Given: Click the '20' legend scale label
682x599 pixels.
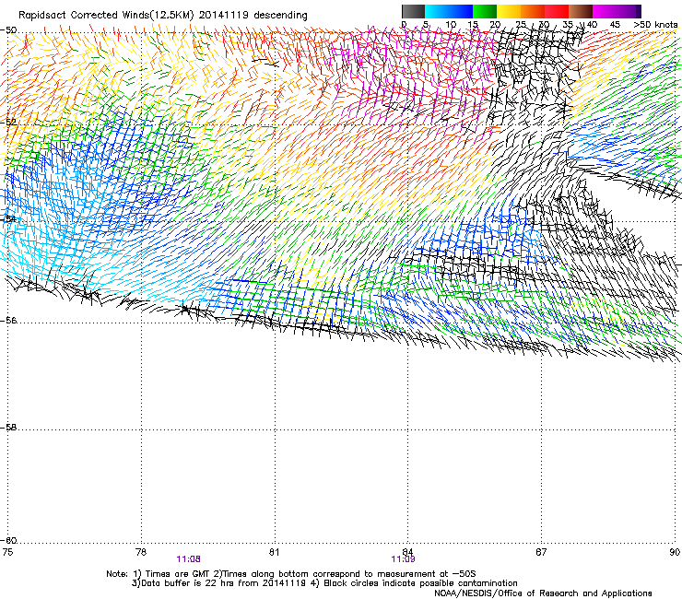Looking at the screenshot, I should (496, 25).
